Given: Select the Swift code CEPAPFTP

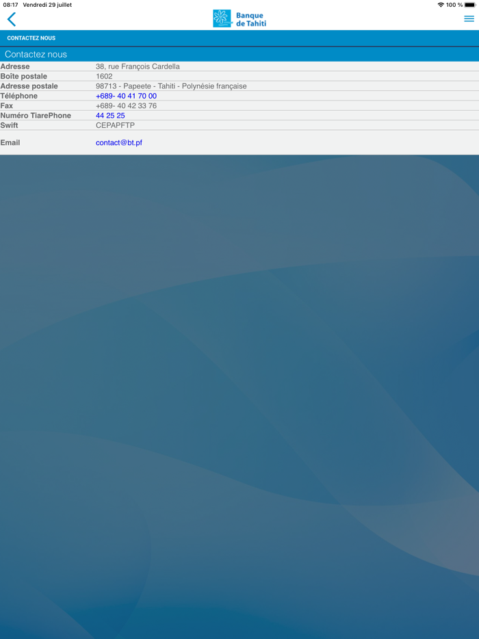Looking at the screenshot, I should coord(115,125).
